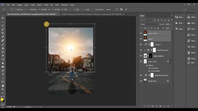Click the Create new layer icon

point(164,106)
